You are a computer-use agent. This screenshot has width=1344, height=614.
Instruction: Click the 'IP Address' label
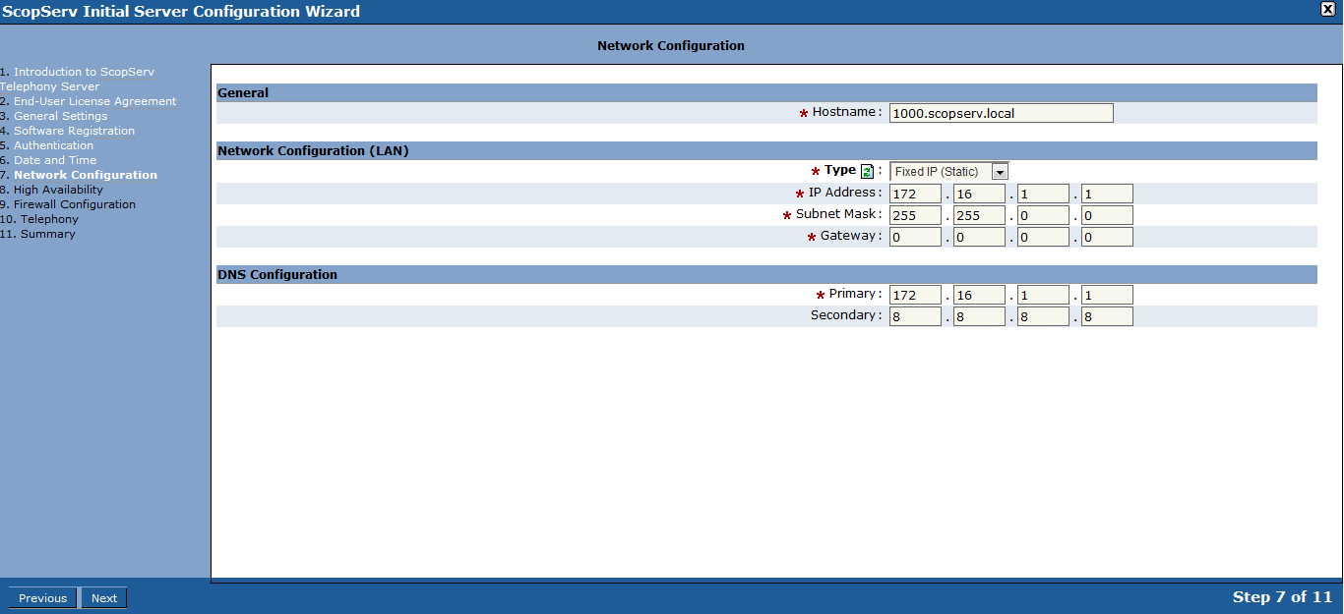[x=842, y=193]
